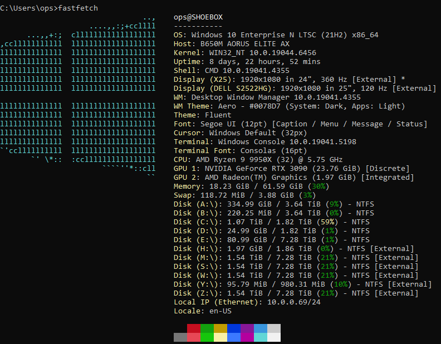This screenshot has height=344, width=441.
Task: Click the 'Terminal: Windows Console' line
Action: (265, 141)
